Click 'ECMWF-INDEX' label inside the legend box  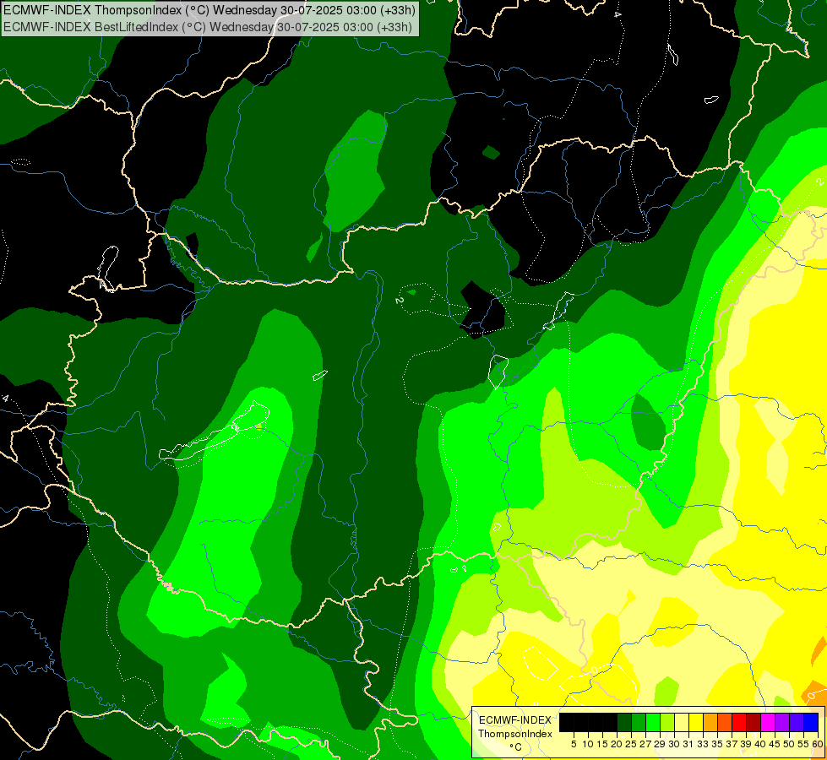click(515, 720)
